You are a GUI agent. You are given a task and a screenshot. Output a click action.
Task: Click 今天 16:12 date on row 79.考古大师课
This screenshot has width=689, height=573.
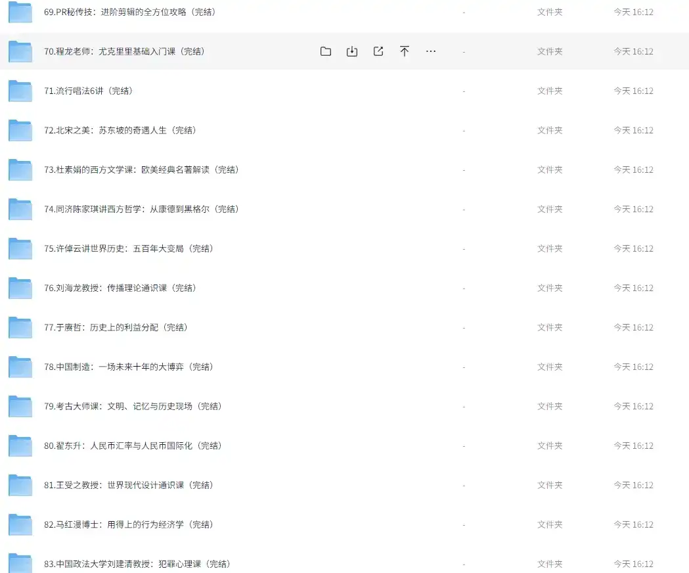click(633, 406)
